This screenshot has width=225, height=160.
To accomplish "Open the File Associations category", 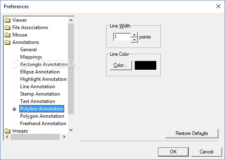I will 30,27.
